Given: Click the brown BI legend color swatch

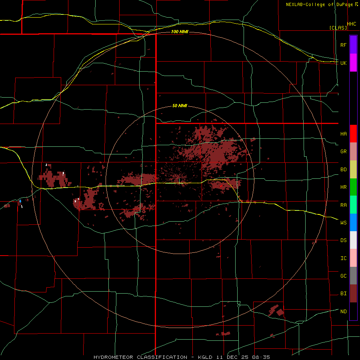Looking at the screenshot, I should tap(353, 294).
